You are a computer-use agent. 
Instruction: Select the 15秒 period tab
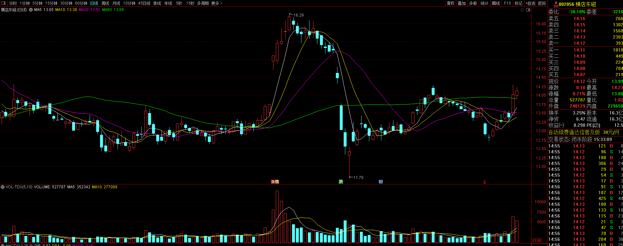(190, 3)
